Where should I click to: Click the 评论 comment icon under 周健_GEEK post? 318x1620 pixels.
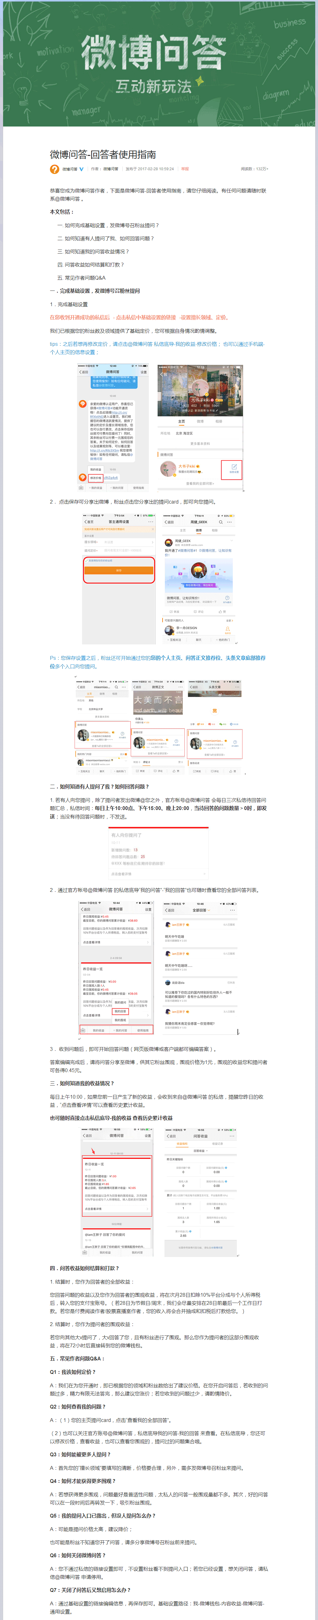click(198, 611)
